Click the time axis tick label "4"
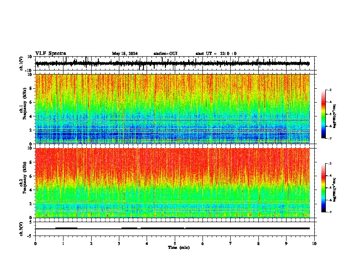 pos(147,244)
